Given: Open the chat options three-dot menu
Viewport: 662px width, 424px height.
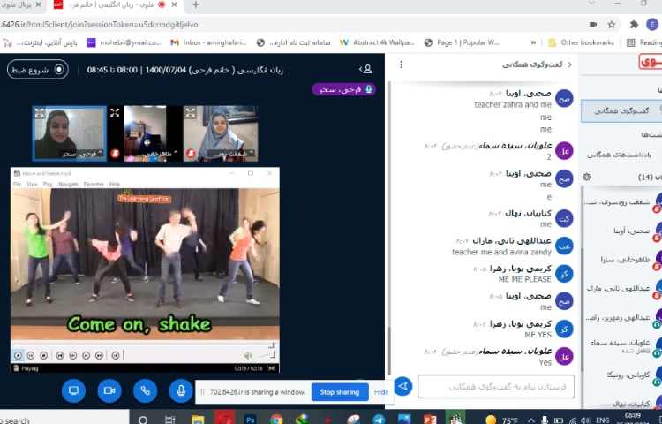Looking at the screenshot, I should tap(401, 64).
